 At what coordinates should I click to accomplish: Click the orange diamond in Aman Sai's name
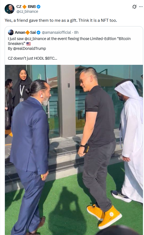28,32
